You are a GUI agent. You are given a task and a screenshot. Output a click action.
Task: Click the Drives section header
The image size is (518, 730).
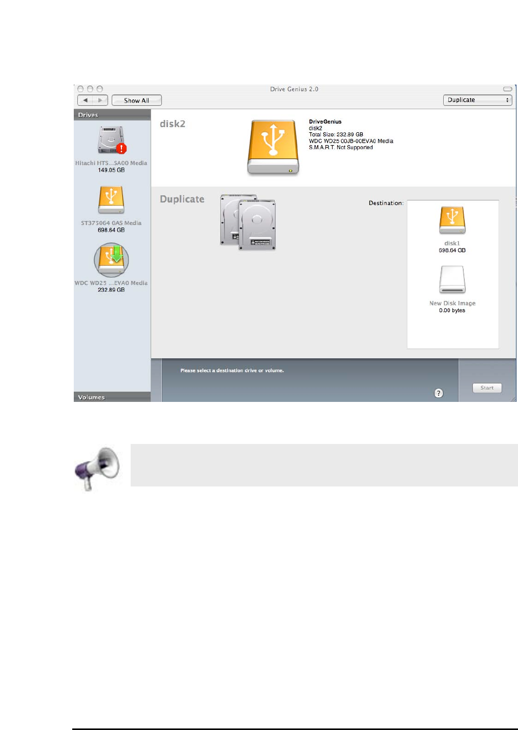[112, 115]
